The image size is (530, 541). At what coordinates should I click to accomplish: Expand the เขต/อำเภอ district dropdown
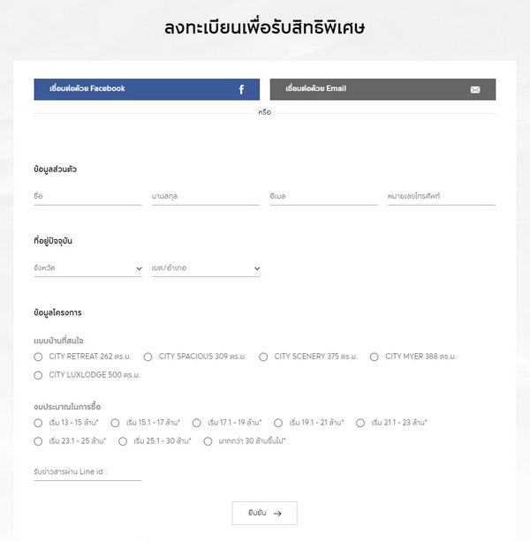click(206, 267)
